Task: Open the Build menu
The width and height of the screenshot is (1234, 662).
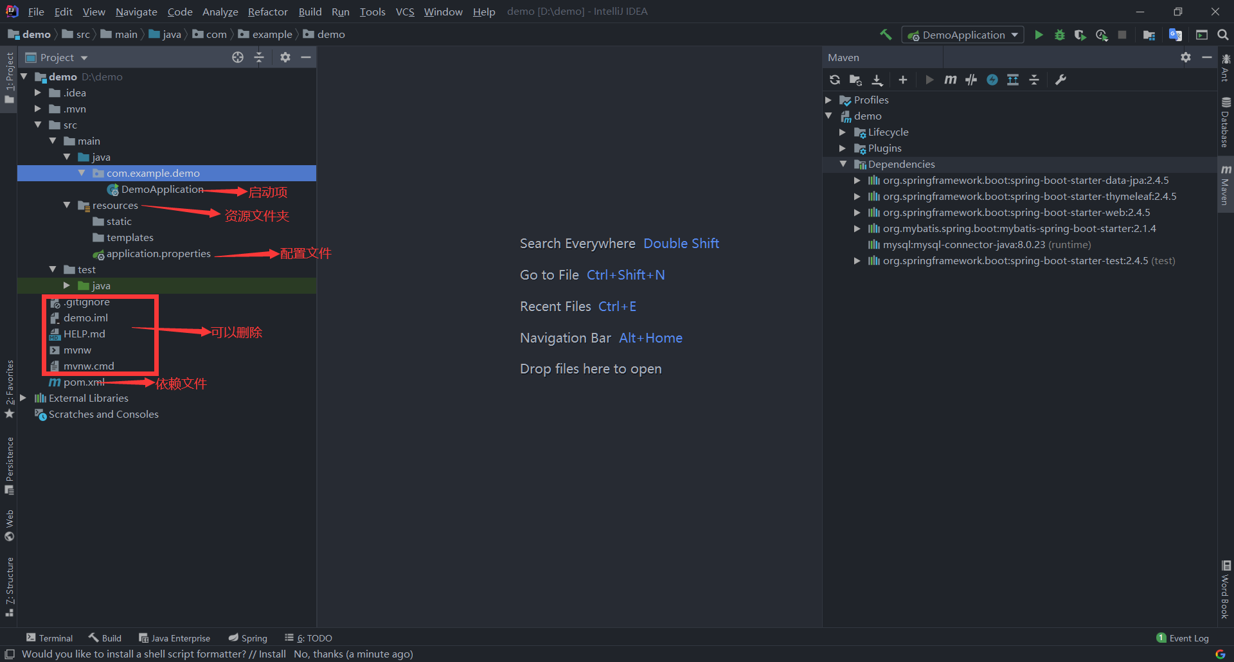Action: [310, 12]
